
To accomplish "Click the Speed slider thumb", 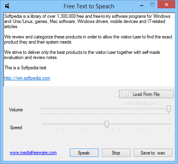I will click(x=107, y=124).
